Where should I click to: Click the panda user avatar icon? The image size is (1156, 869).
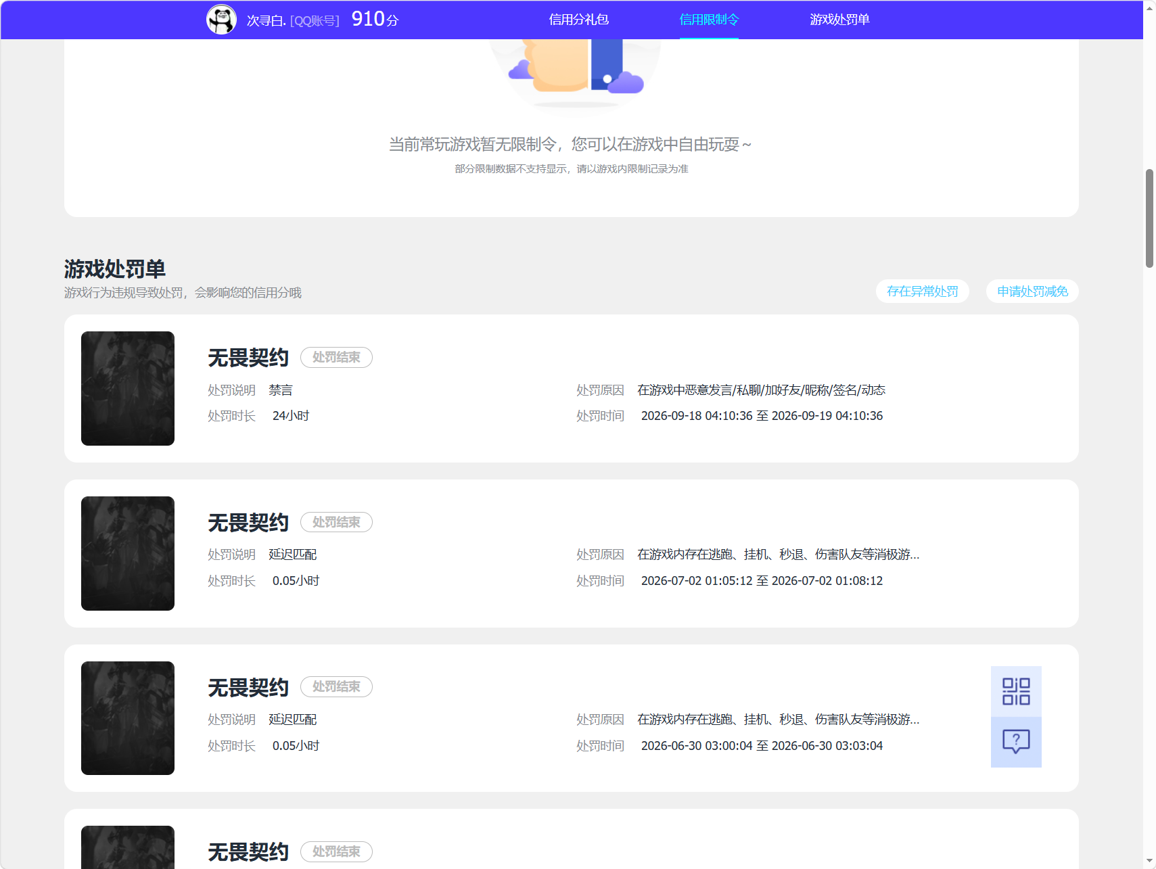(221, 20)
